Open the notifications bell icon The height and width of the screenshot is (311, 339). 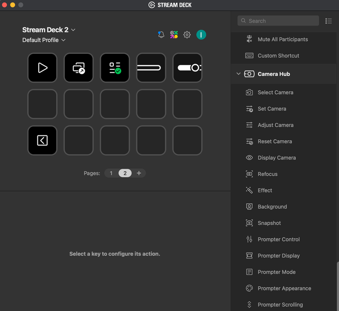[161, 34]
